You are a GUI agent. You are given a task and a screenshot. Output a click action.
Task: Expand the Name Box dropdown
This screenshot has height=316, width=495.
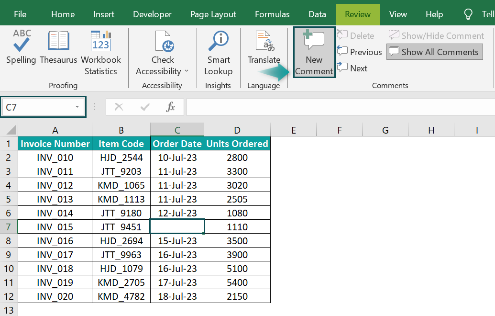[77, 107]
